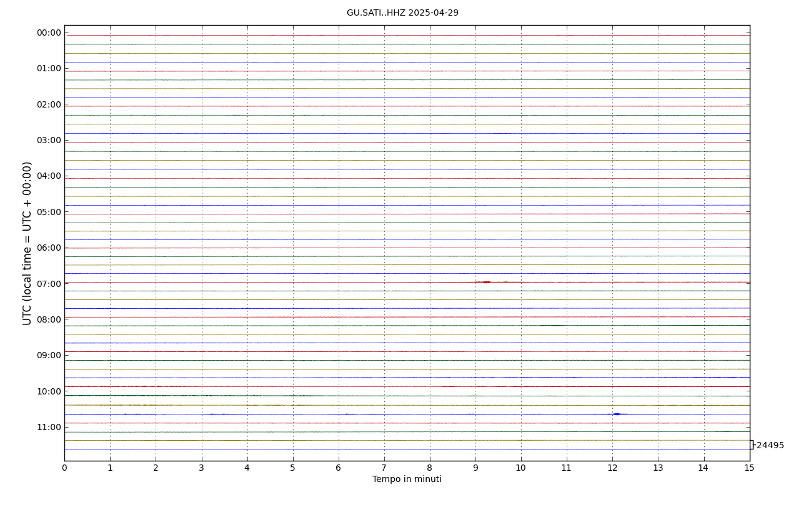Click the x-axis tick label 11

pyautogui.click(x=567, y=468)
